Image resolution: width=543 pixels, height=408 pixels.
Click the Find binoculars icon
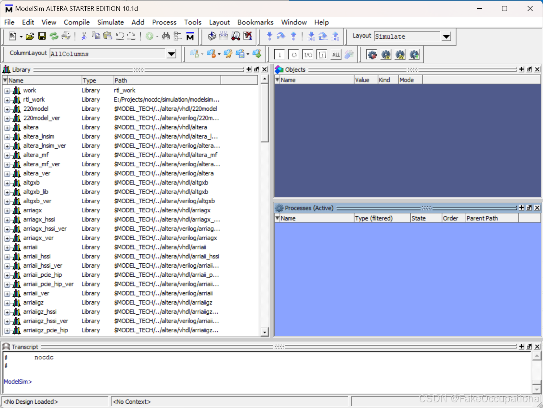[x=166, y=36]
